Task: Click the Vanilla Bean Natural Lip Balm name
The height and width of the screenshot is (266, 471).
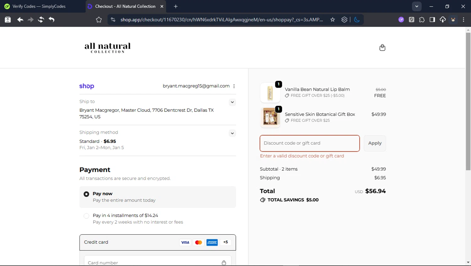Action: tap(317, 90)
